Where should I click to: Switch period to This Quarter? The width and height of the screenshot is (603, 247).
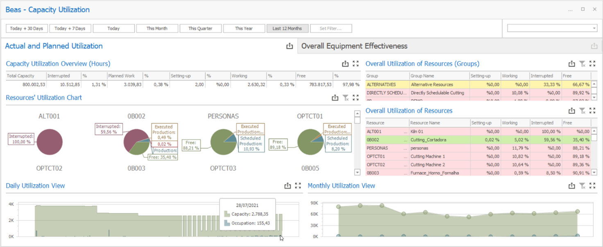click(x=200, y=29)
